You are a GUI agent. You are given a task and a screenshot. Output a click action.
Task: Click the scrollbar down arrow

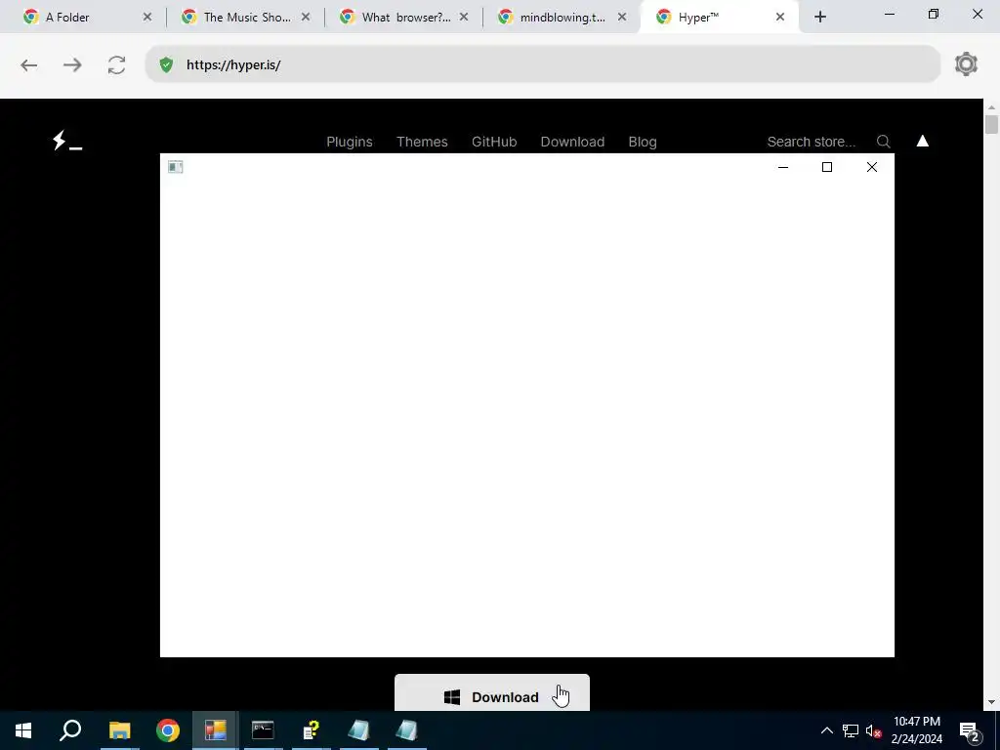point(991,702)
